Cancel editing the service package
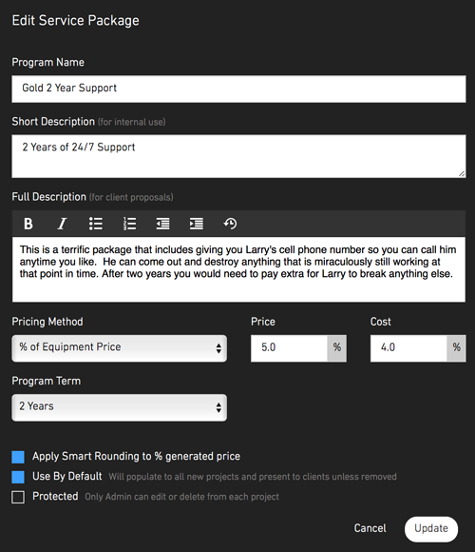 click(x=370, y=528)
